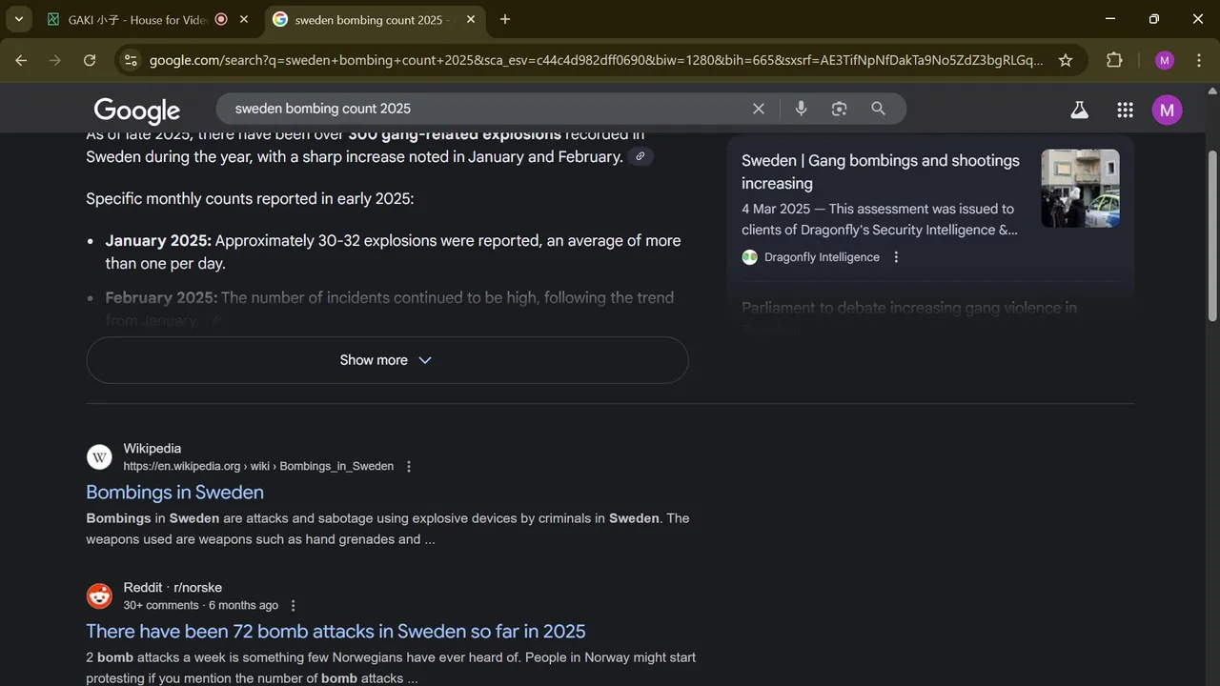Open the tab search dropdown arrow
Screen dimensions: 1220x686
coord(18,19)
